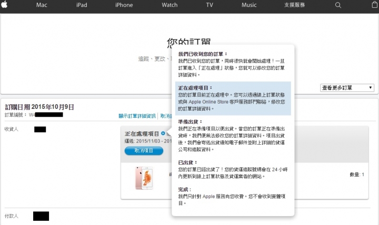Click the 收貨人 label
This screenshot has height=225, width=379.
tap(12, 129)
